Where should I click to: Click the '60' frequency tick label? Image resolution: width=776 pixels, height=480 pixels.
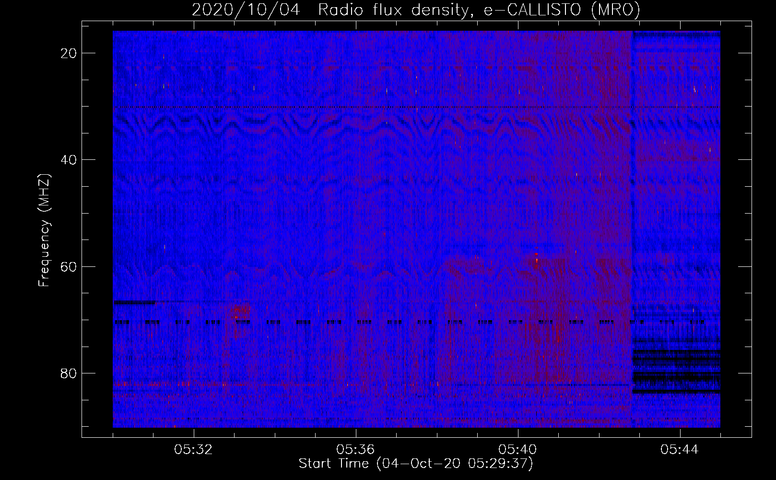click(69, 266)
